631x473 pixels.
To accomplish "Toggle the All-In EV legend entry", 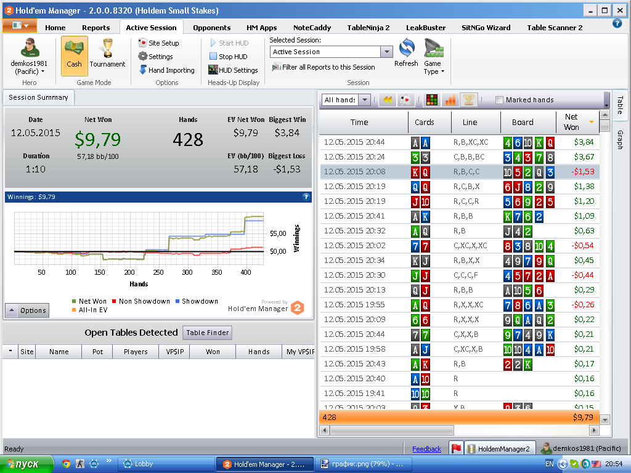I will 89,310.
